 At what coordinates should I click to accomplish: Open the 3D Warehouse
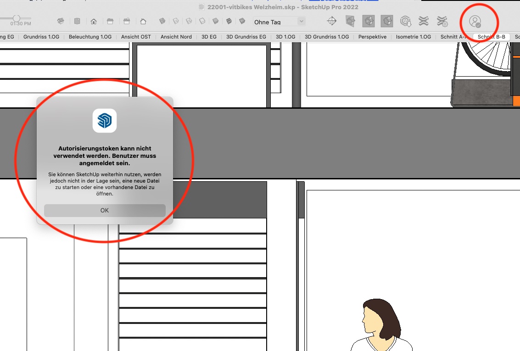pos(405,21)
